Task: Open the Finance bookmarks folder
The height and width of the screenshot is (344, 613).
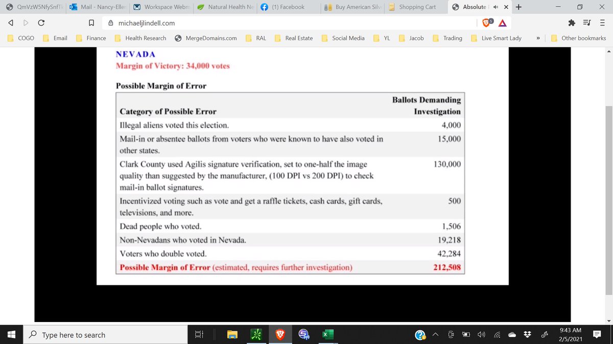Action: pyautogui.click(x=91, y=38)
